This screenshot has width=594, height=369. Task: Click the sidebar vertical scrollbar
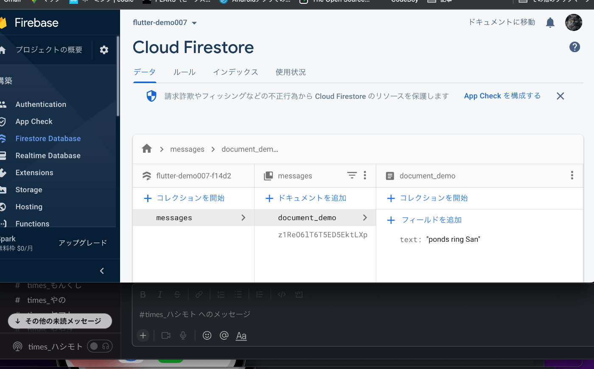pos(118,76)
